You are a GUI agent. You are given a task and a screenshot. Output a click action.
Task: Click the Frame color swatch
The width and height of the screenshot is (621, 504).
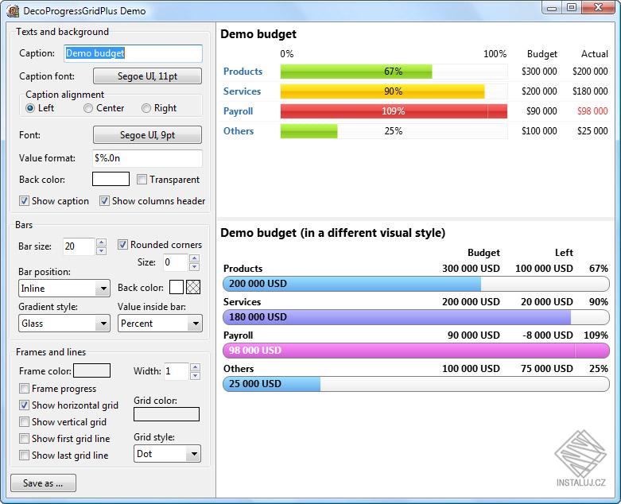(92, 370)
